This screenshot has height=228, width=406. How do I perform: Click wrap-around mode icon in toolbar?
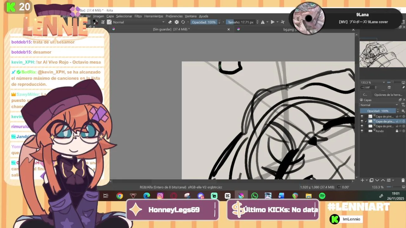pos(283,22)
